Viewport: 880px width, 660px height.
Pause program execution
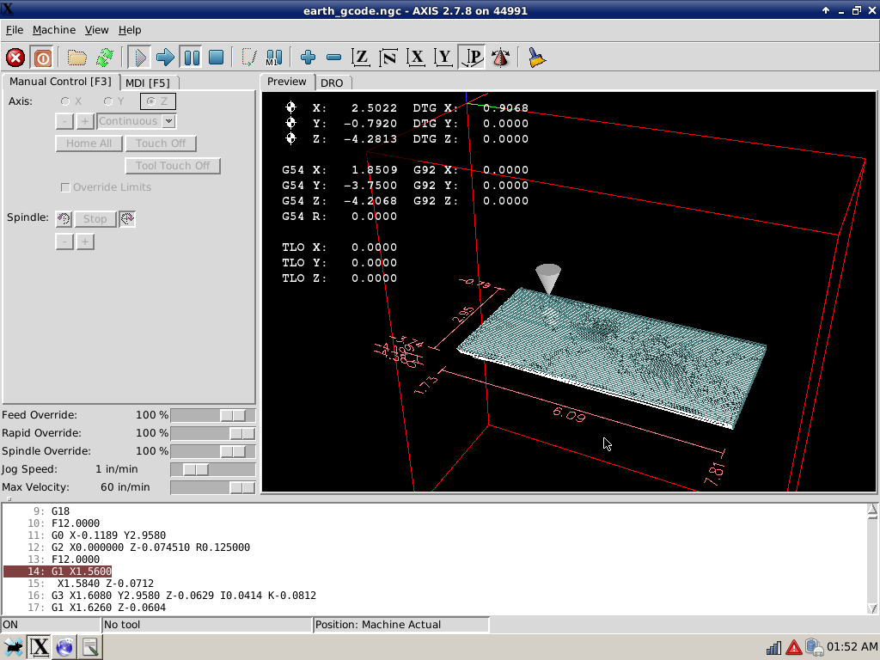tap(192, 58)
